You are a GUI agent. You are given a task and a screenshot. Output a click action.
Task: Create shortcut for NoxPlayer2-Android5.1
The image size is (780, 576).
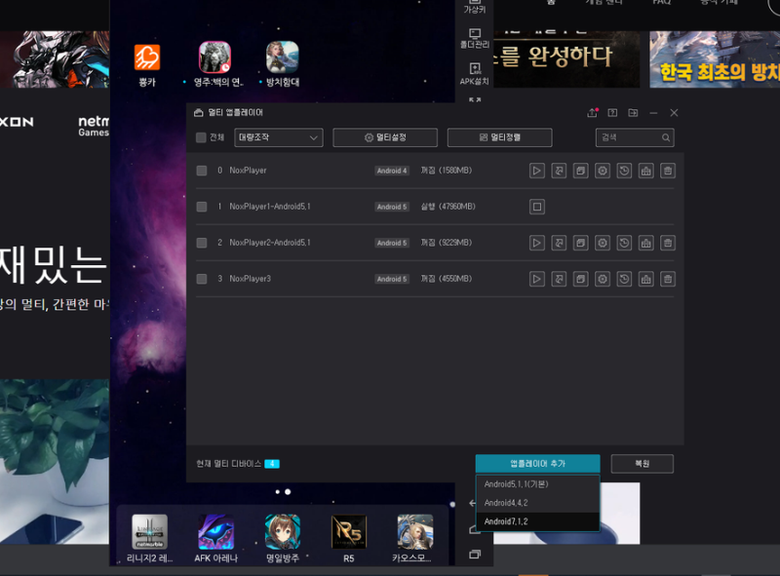click(x=559, y=243)
